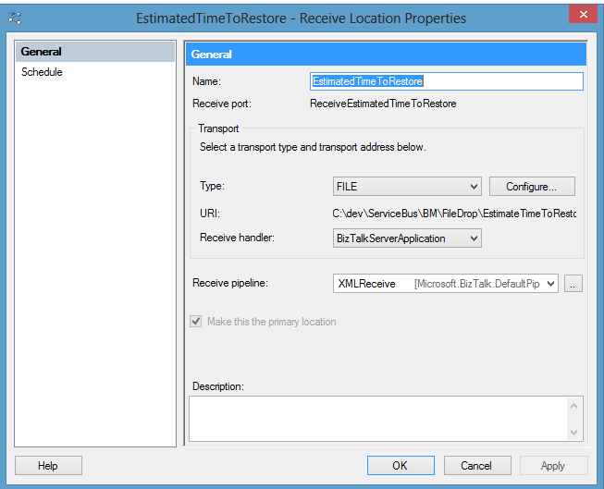
Task: Open the Receive pipeline XMLReceive dropdown
Action: click(445, 284)
